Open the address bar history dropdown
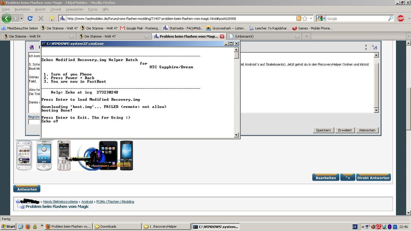 click(x=311, y=18)
